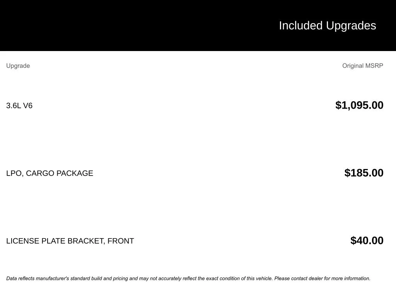Screen dimensions: 396x297
Task: Click the $40.00 MSRP value
Action: (x=367, y=241)
